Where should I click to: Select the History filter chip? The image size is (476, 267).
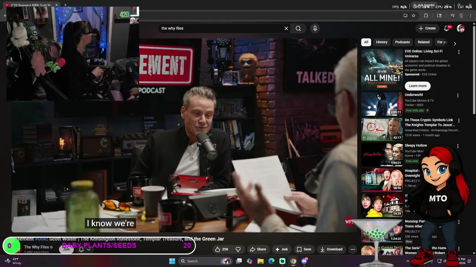coord(382,42)
